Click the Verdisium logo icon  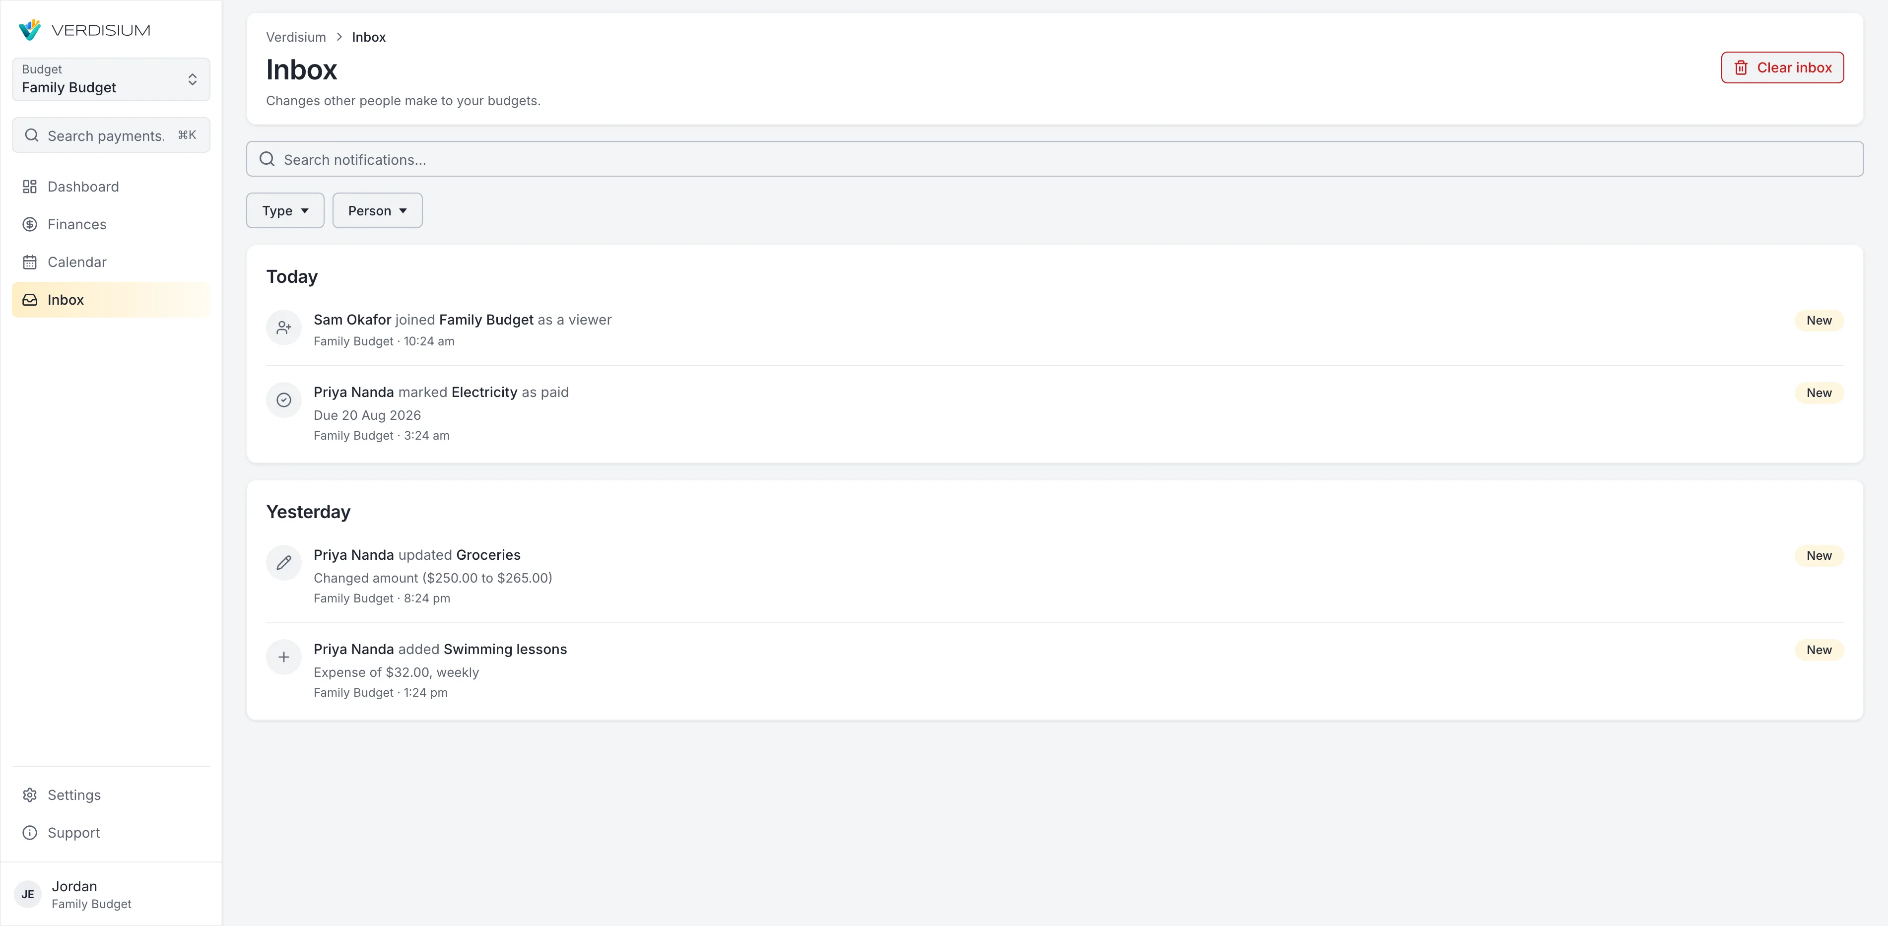[x=30, y=30]
